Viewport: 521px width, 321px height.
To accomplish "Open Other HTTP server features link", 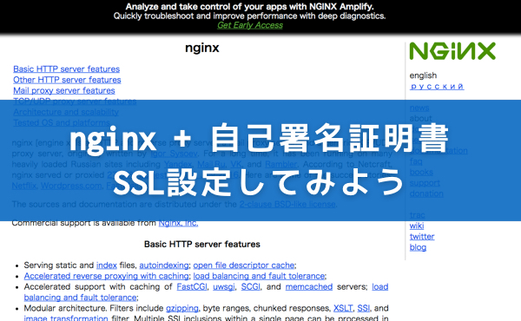I will (67, 80).
